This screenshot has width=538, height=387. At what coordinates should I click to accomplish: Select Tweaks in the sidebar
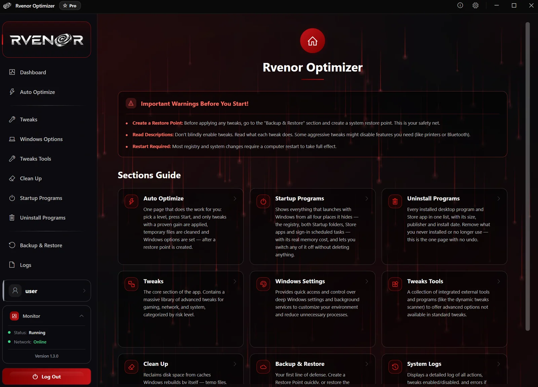click(x=47, y=119)
